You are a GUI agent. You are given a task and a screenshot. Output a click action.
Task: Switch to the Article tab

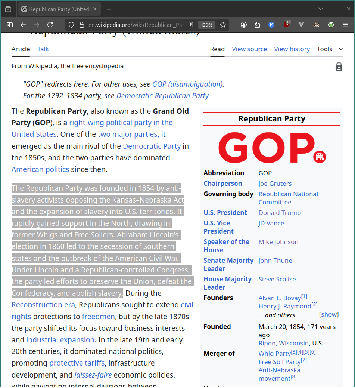(x=21, y=49)
